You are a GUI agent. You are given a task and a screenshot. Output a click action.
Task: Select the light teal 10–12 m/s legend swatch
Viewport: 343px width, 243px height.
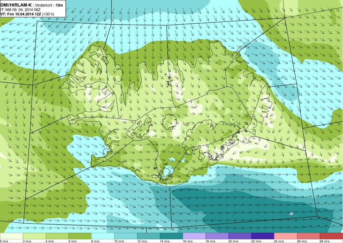coord(126,236)
